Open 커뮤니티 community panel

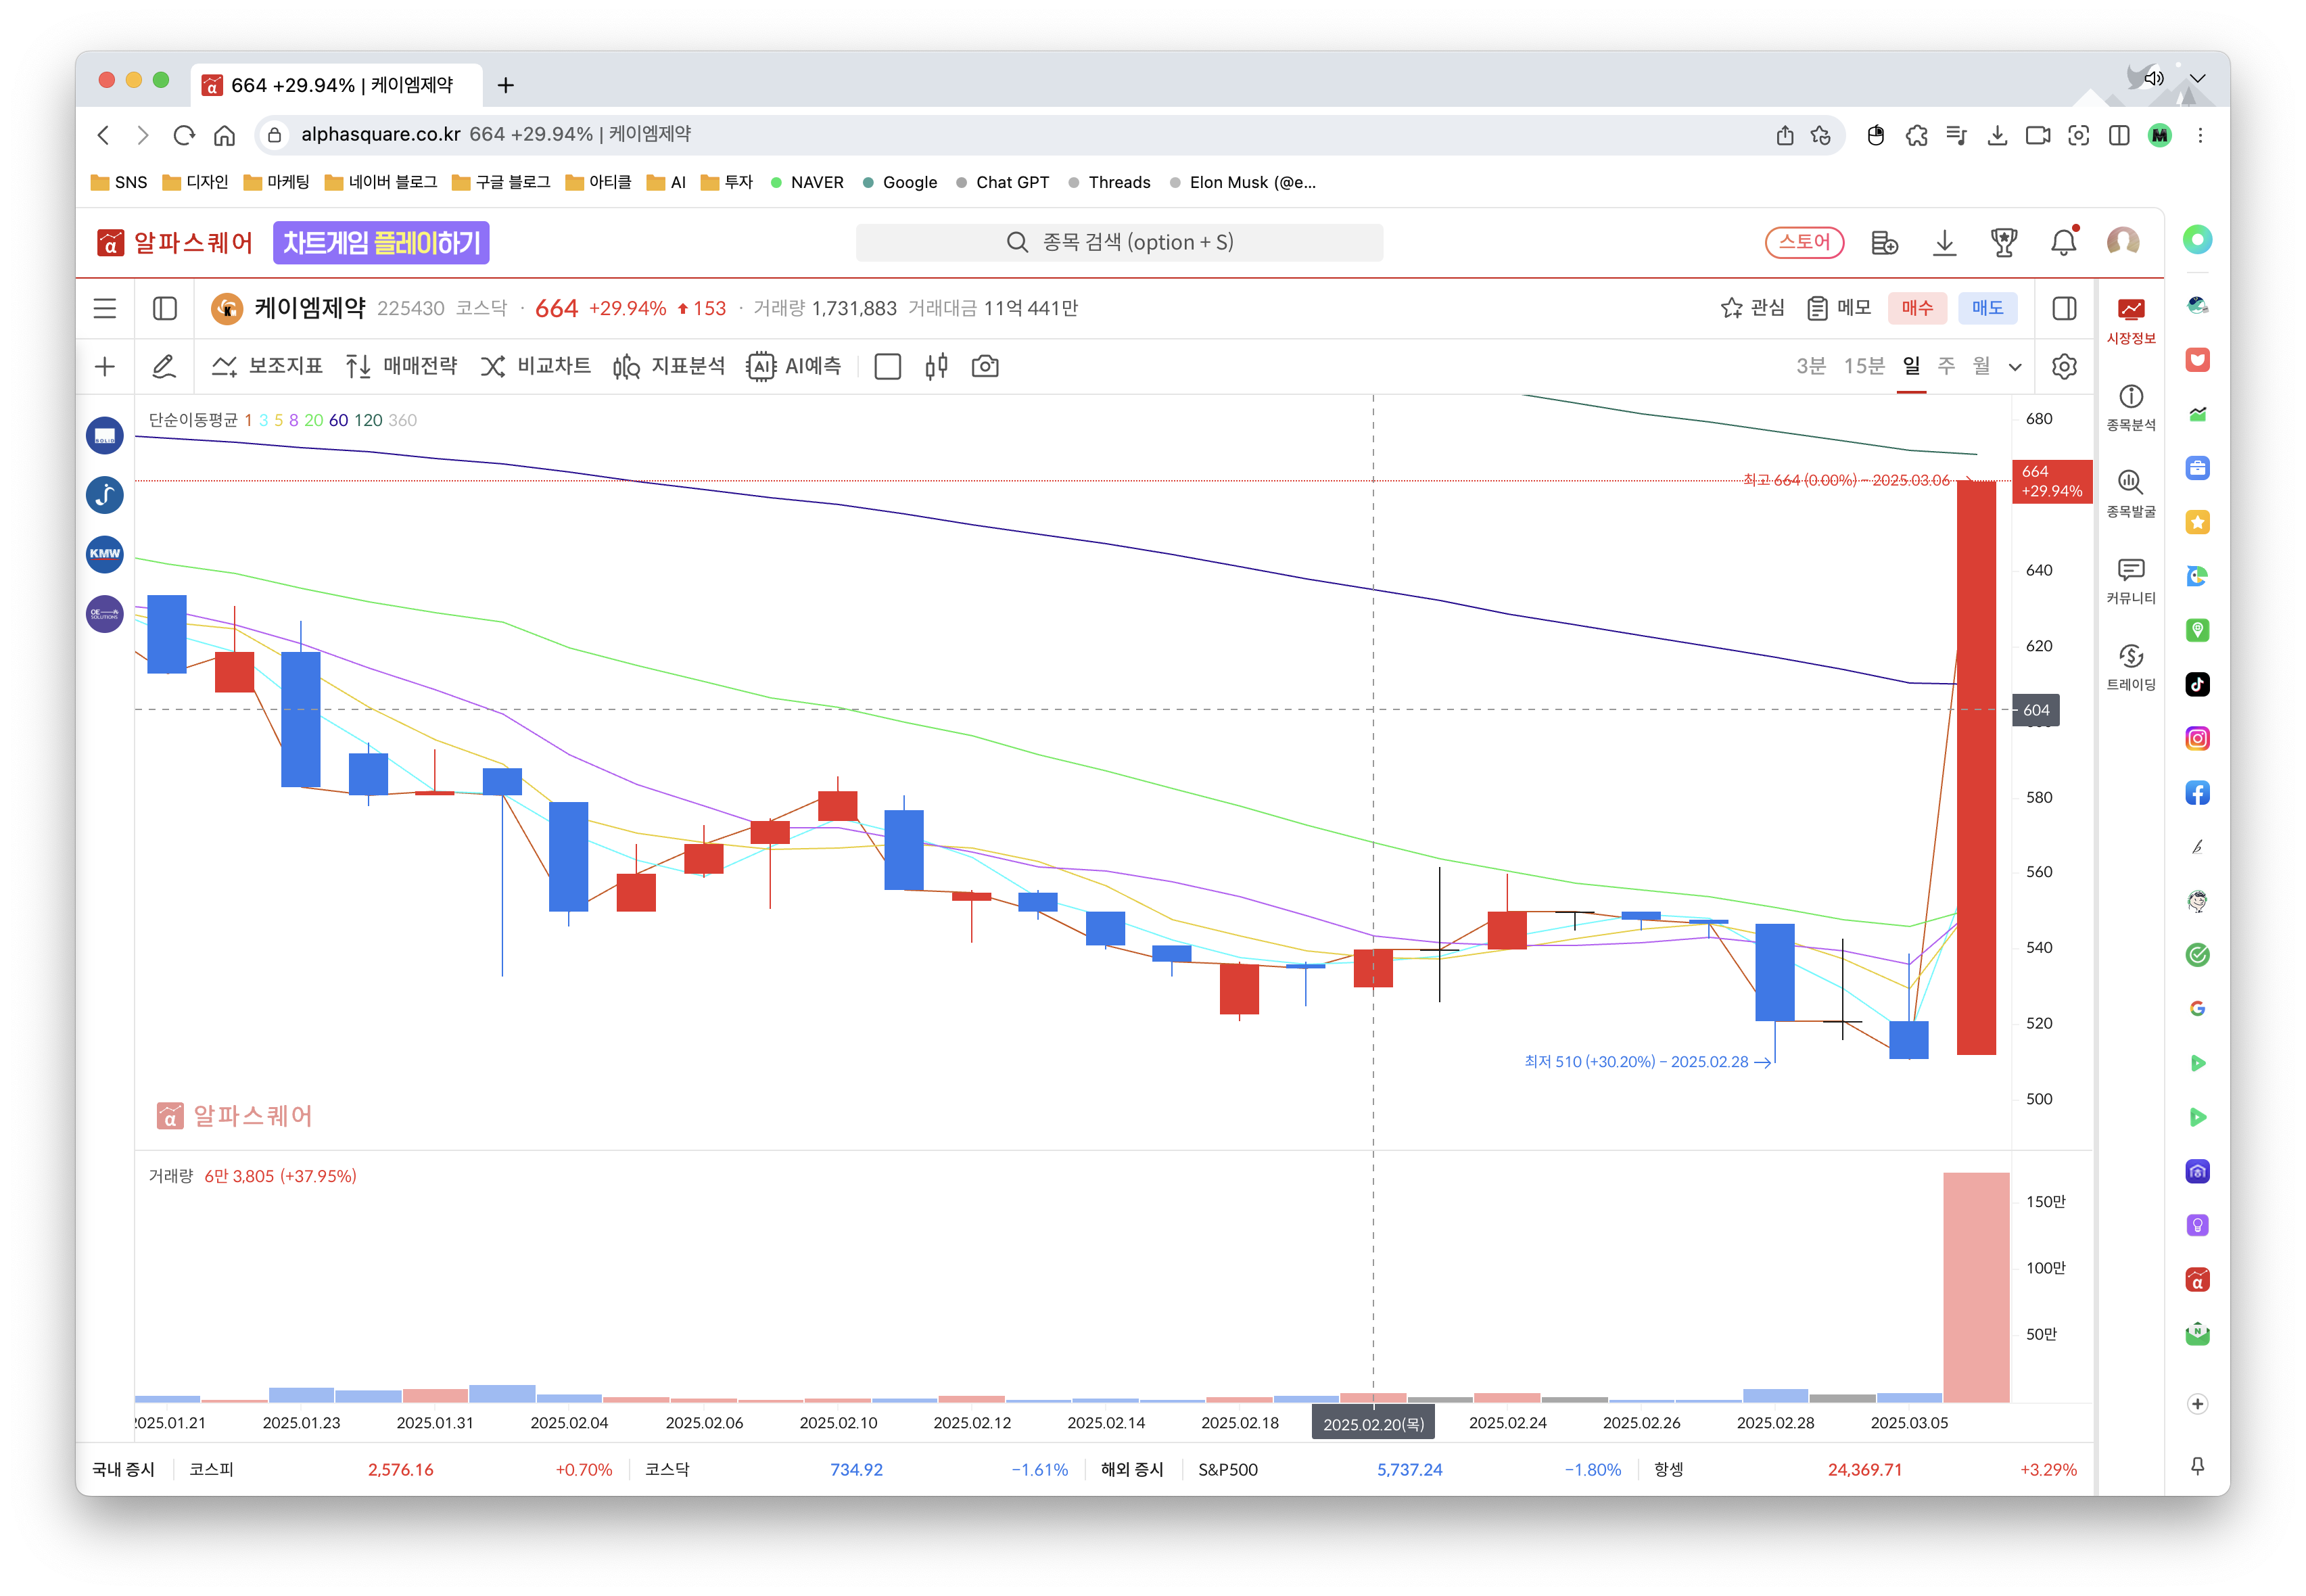click(x=2131, y=581)
